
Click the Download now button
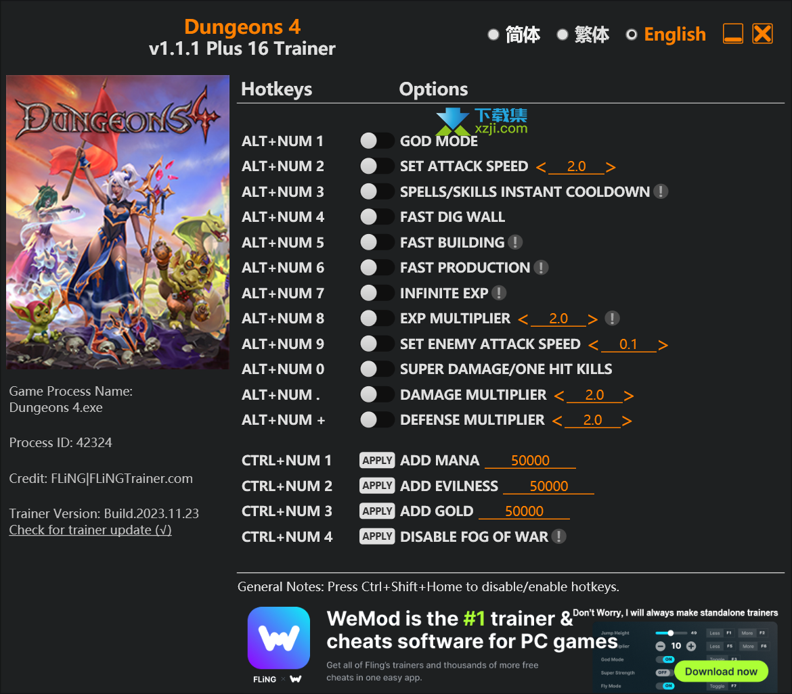point(721,671)
